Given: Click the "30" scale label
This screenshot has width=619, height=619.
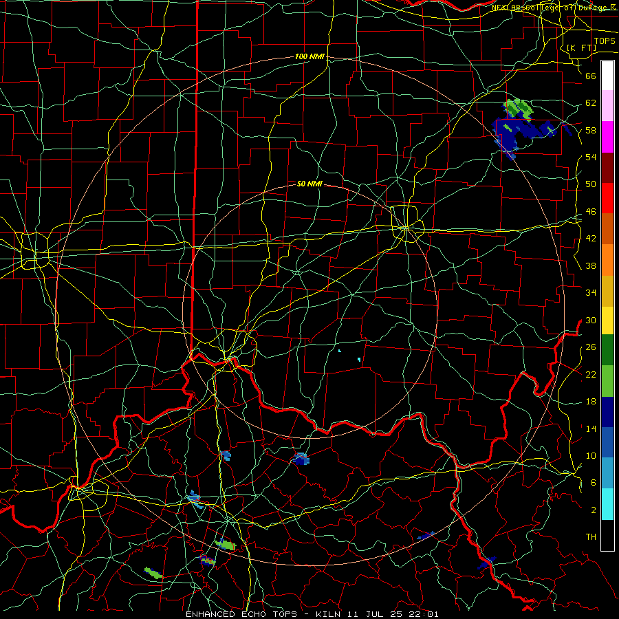Looking at the screenshot, I should pyautogui.click(x=591, y=320).
